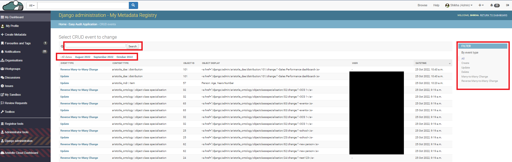Click the sign-out arrow icon
The image size is (512, 162).
pyautogui.click(x=508, y=5)
